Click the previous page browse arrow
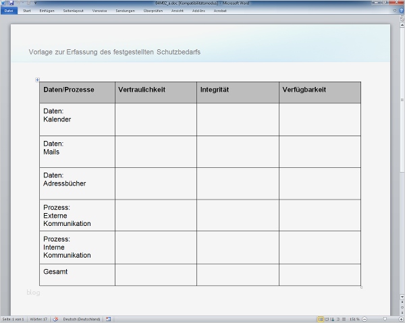Viewport: 405px width, 323px height. click(x=402, y=302)
